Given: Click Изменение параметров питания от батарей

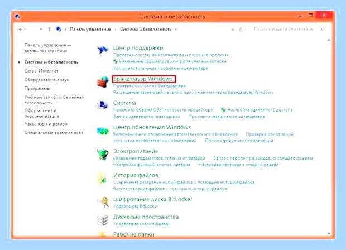Looking at the screenshot, I should [x=159, y=158].
